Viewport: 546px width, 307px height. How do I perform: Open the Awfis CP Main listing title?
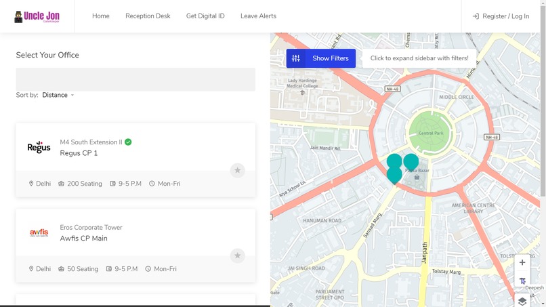tap(83, 239)
